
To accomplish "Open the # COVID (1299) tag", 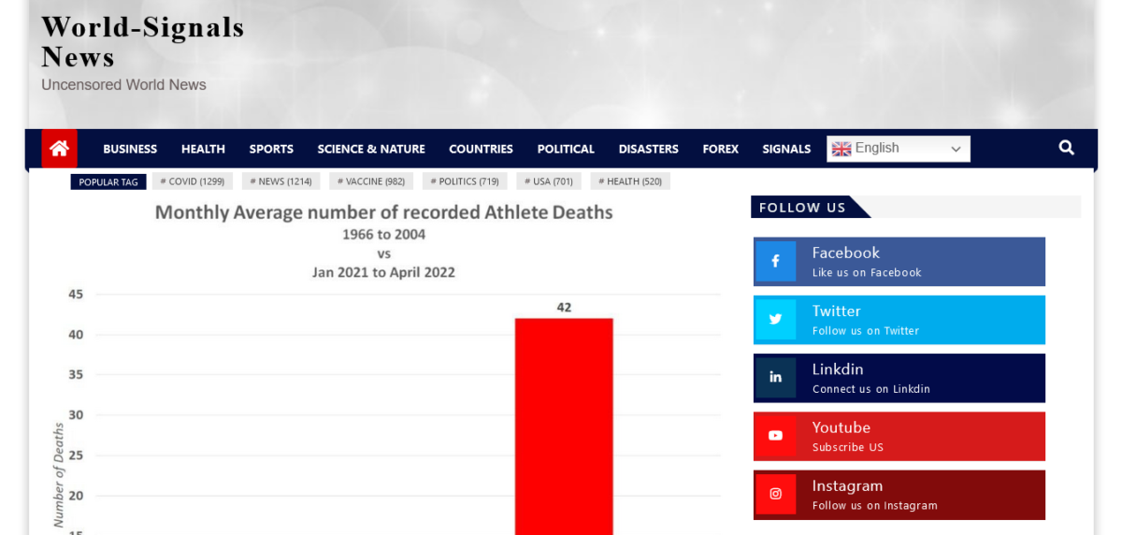I will pos(192,181).
